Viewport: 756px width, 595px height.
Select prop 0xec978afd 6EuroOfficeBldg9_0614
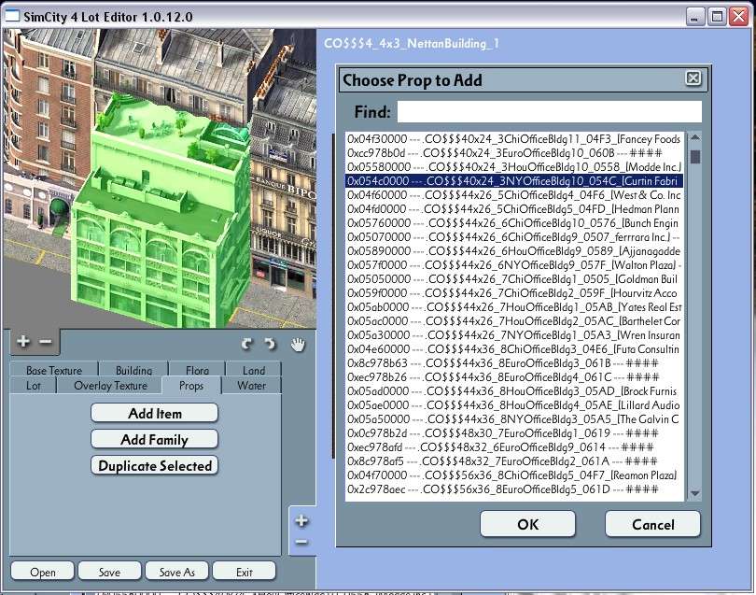tap(514, 446)
